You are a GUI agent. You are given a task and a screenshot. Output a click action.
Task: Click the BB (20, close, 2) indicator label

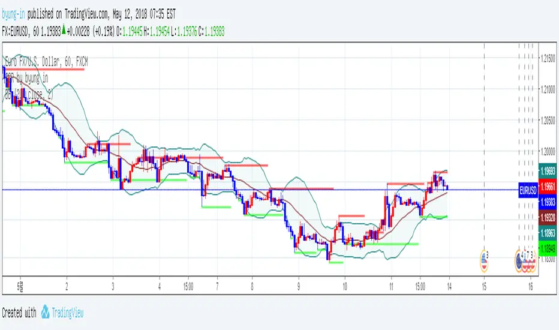click(x=29, y=95)
